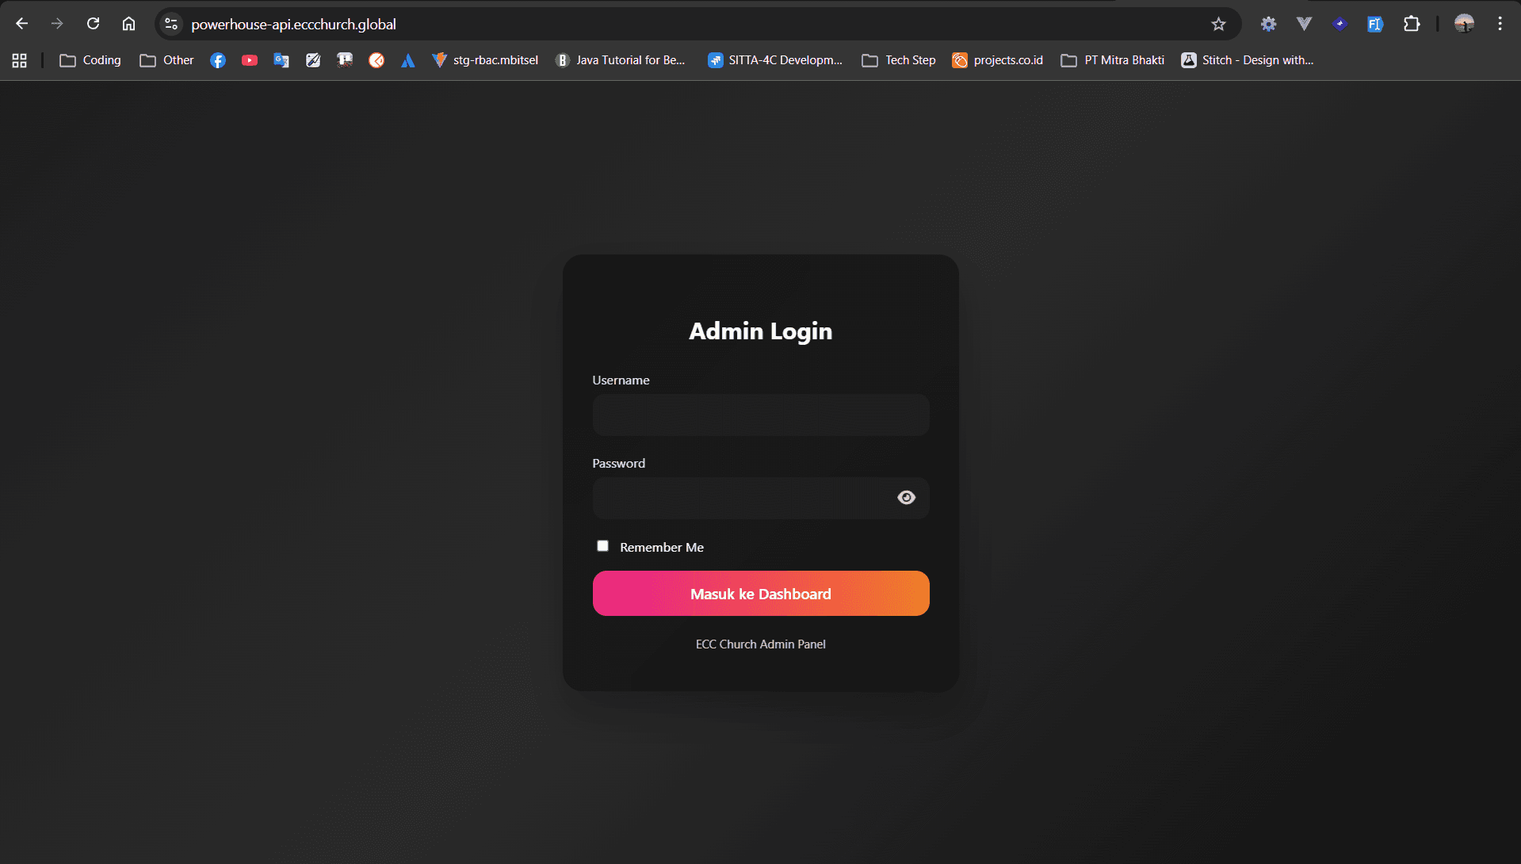The width and height of the screenshot is (1521, 864).
Task: Open the bookmarks grid icon at far left
Action: [19, 59]
